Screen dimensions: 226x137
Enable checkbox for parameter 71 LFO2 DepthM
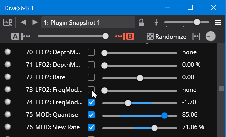pos(91,65)
